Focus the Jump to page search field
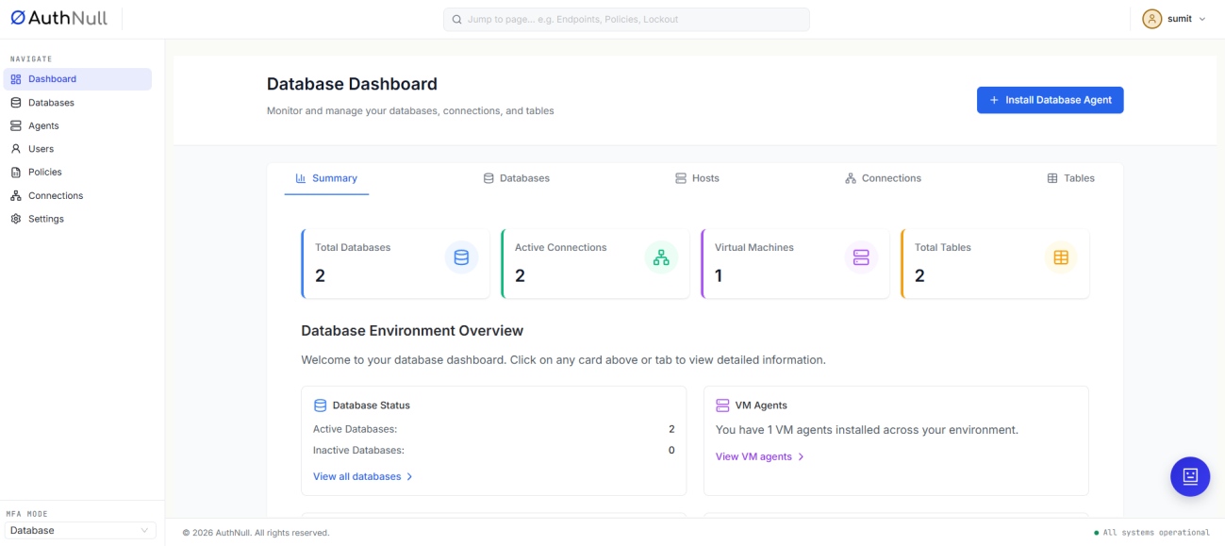Screen dimensions: 1225x546 point(626,19)
